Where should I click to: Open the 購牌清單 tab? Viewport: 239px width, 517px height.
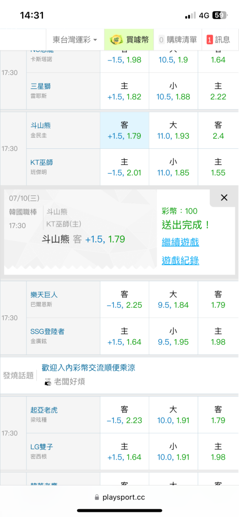178,40
